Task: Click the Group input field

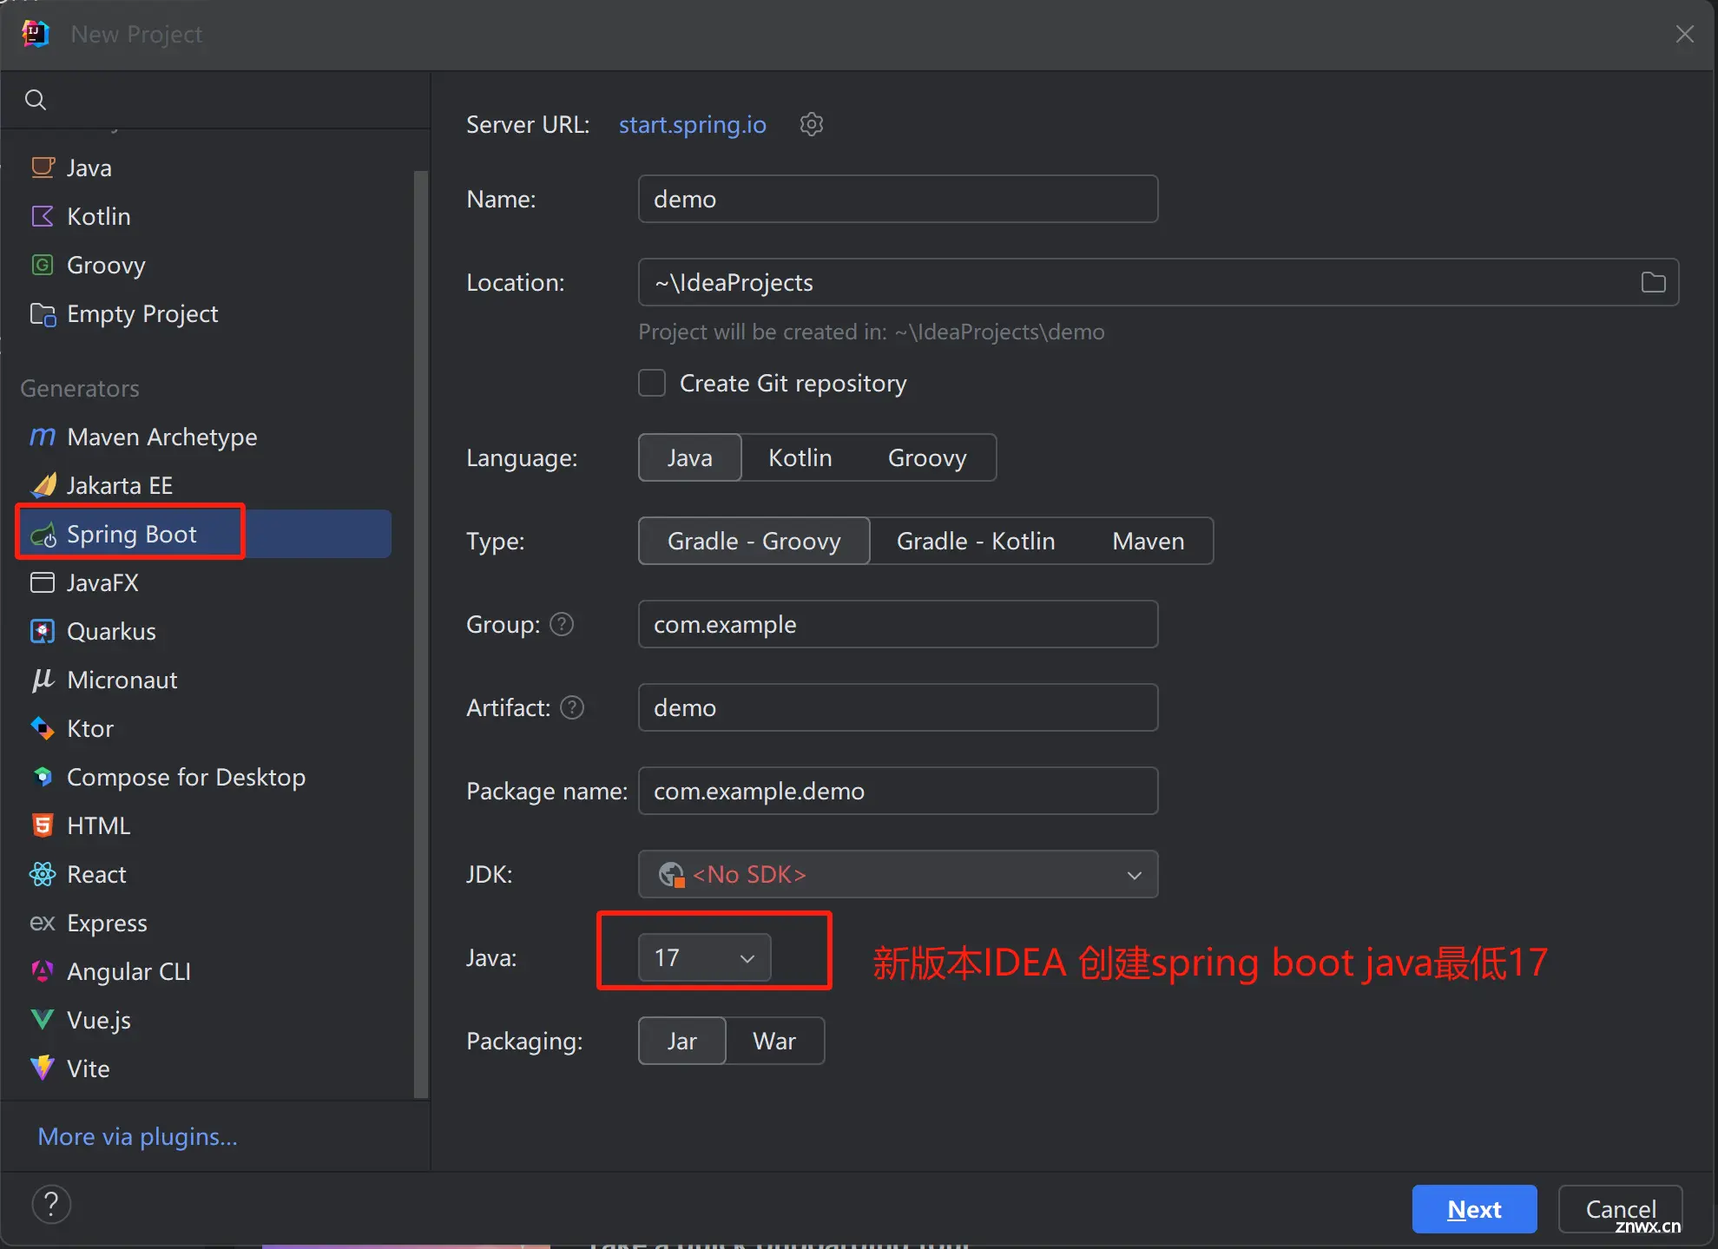Action: tap(898, 624)
